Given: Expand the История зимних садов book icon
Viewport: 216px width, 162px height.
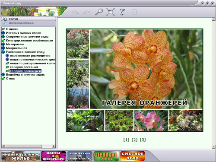Looking at the screenshot, I should [x=3, y=33].
